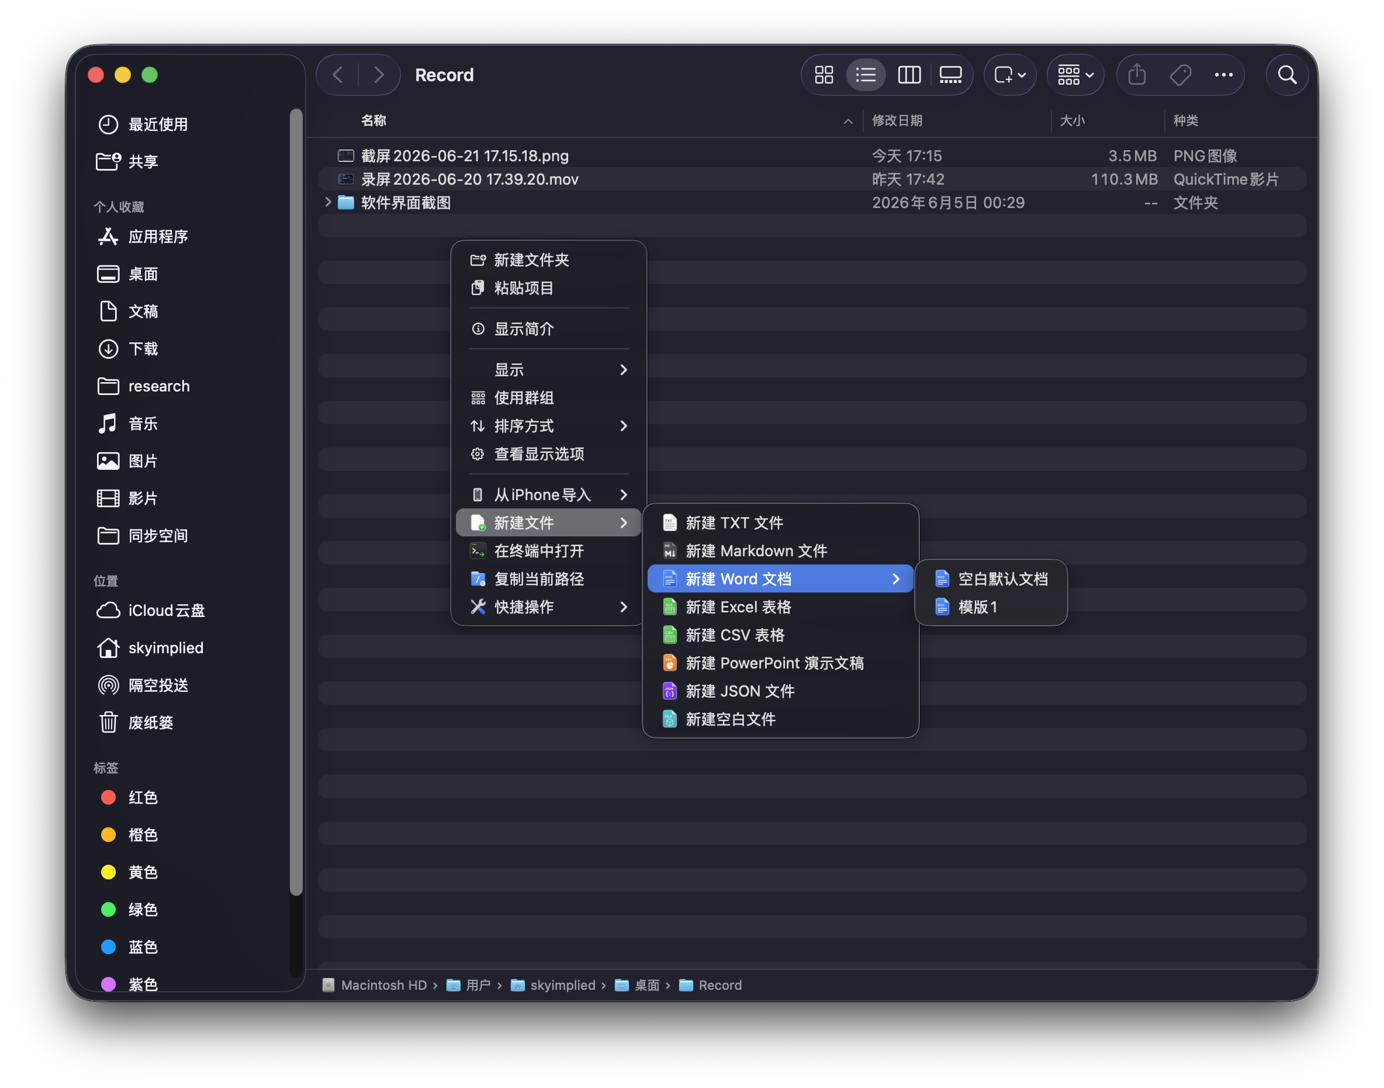Go back with the left arrow

[x=338, y=75]
